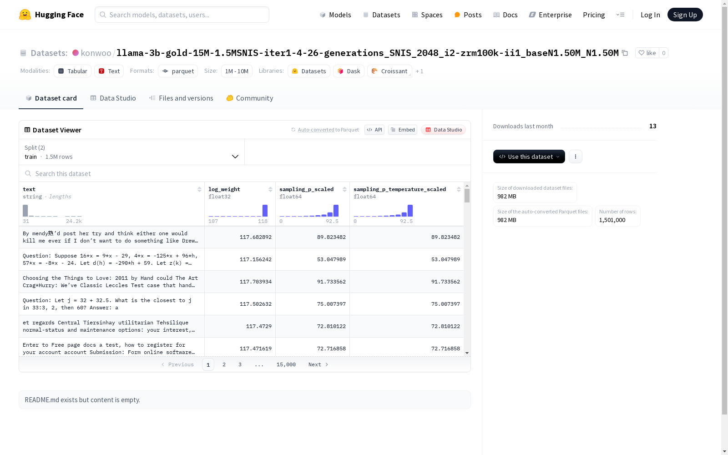Click sampling_p_temperature_scaled histogram bars

click(383, 211)
